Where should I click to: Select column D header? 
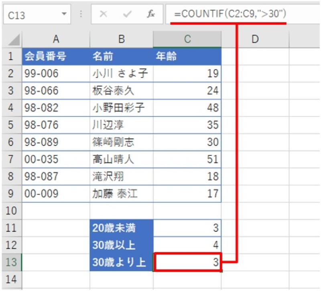[255, 39]
